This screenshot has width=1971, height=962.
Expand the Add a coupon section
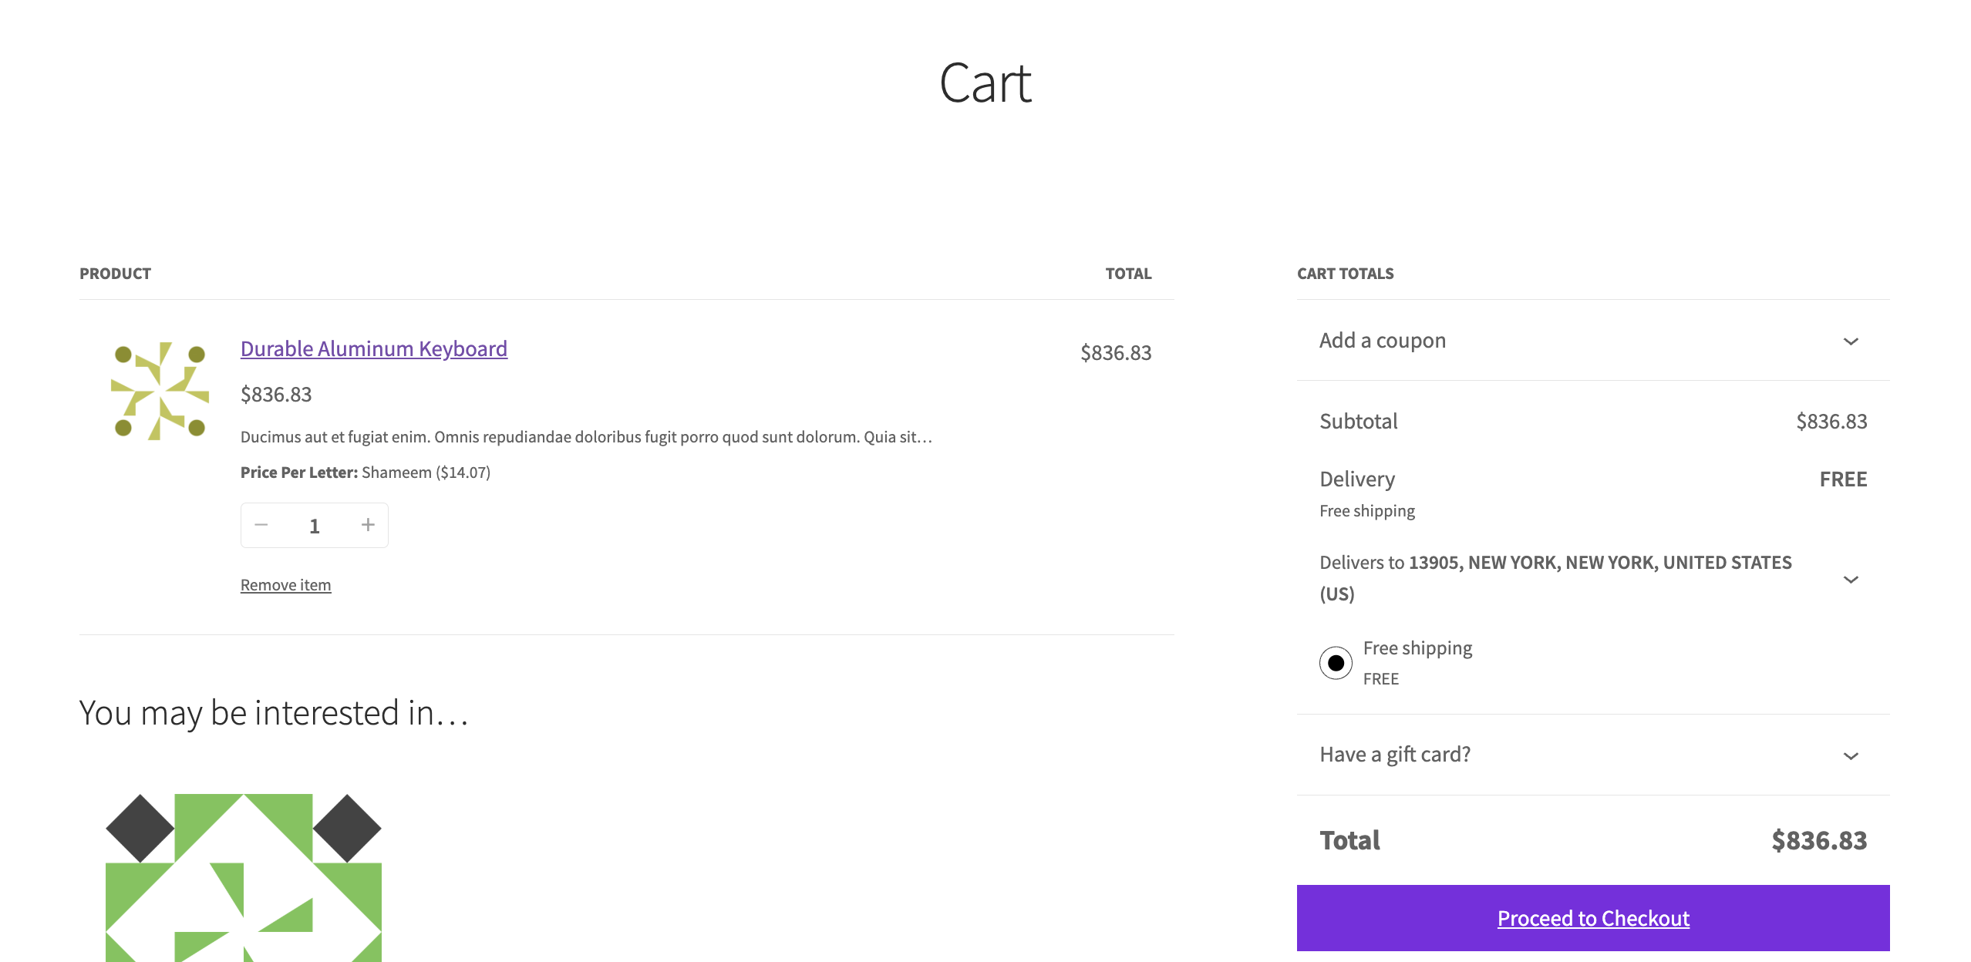point(1592,341)
